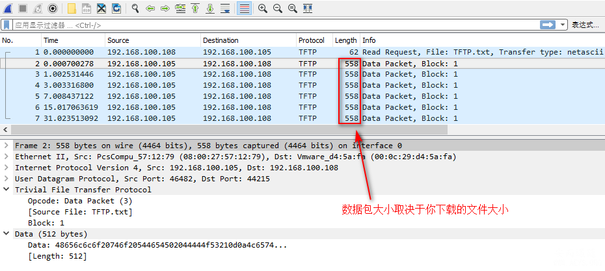Toggle packet list colorization
This screenshot has height=271, width=605.
(244, 8)
